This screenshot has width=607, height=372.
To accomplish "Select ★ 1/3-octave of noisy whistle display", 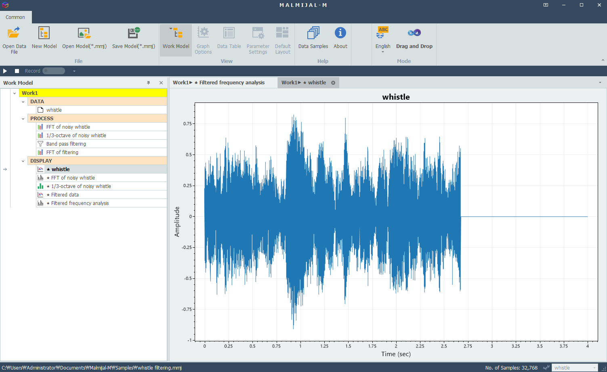I will click(101, 186).
